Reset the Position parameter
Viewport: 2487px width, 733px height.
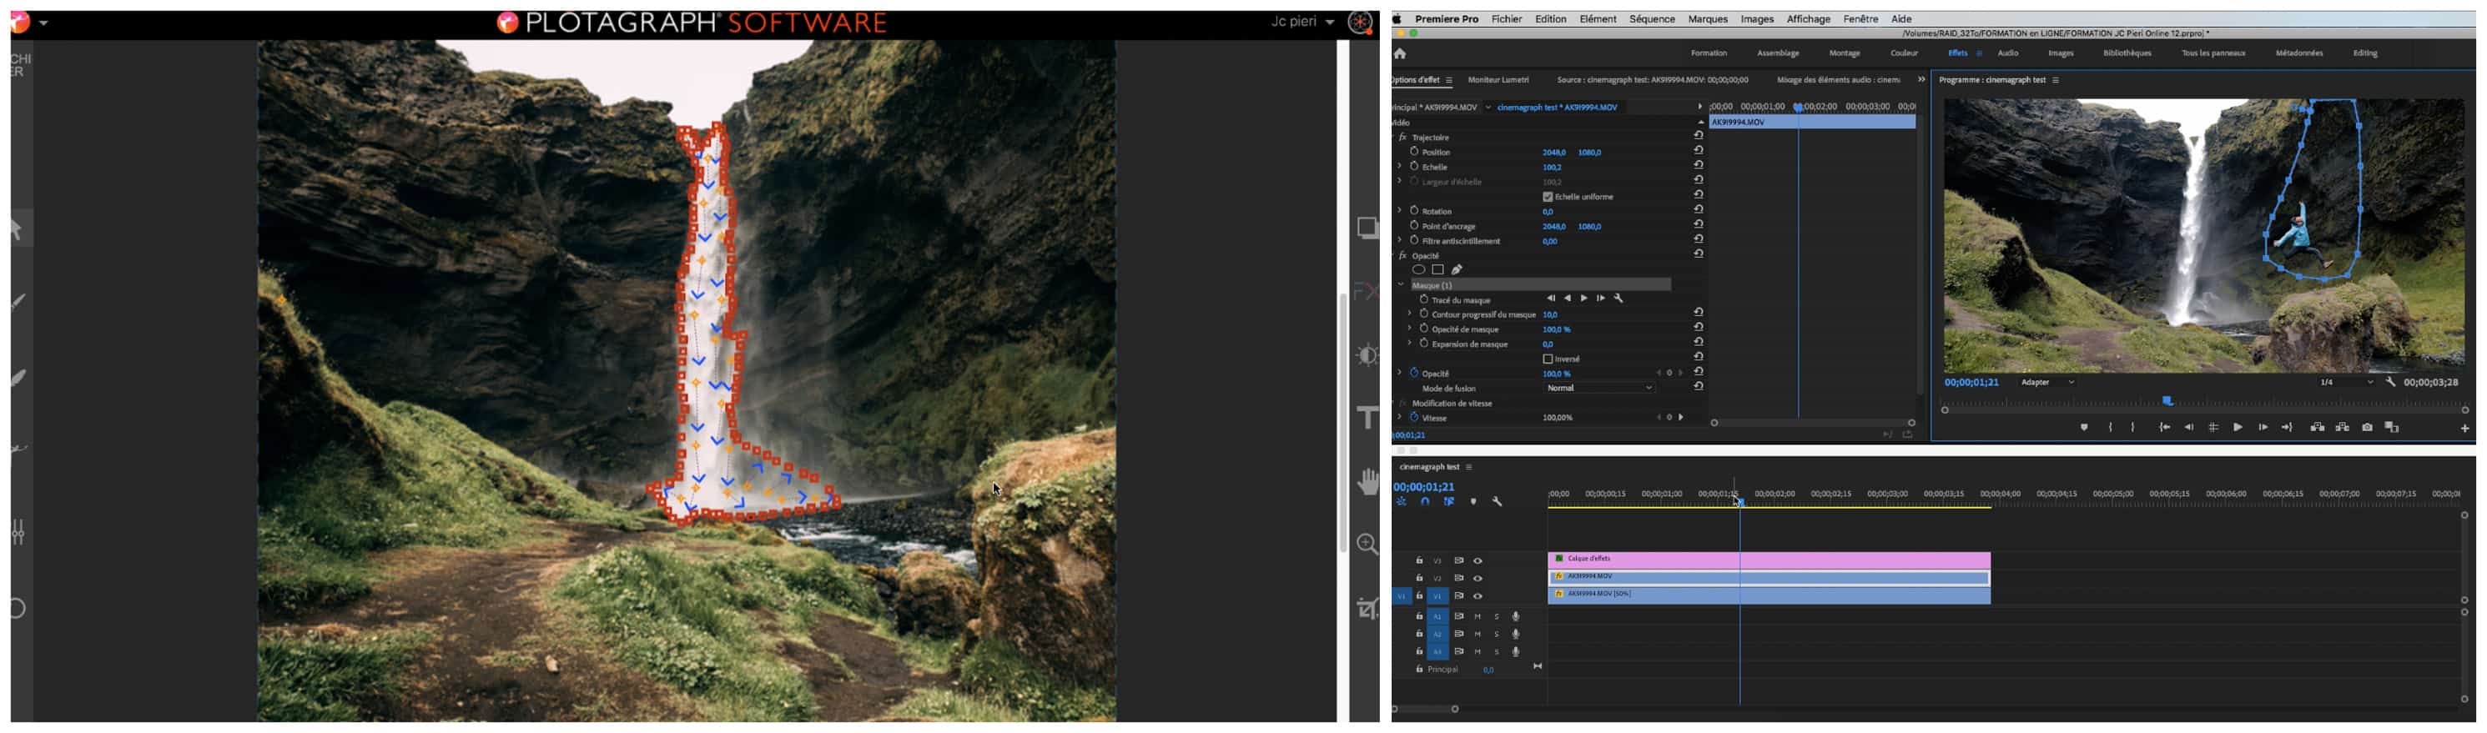1699,150
